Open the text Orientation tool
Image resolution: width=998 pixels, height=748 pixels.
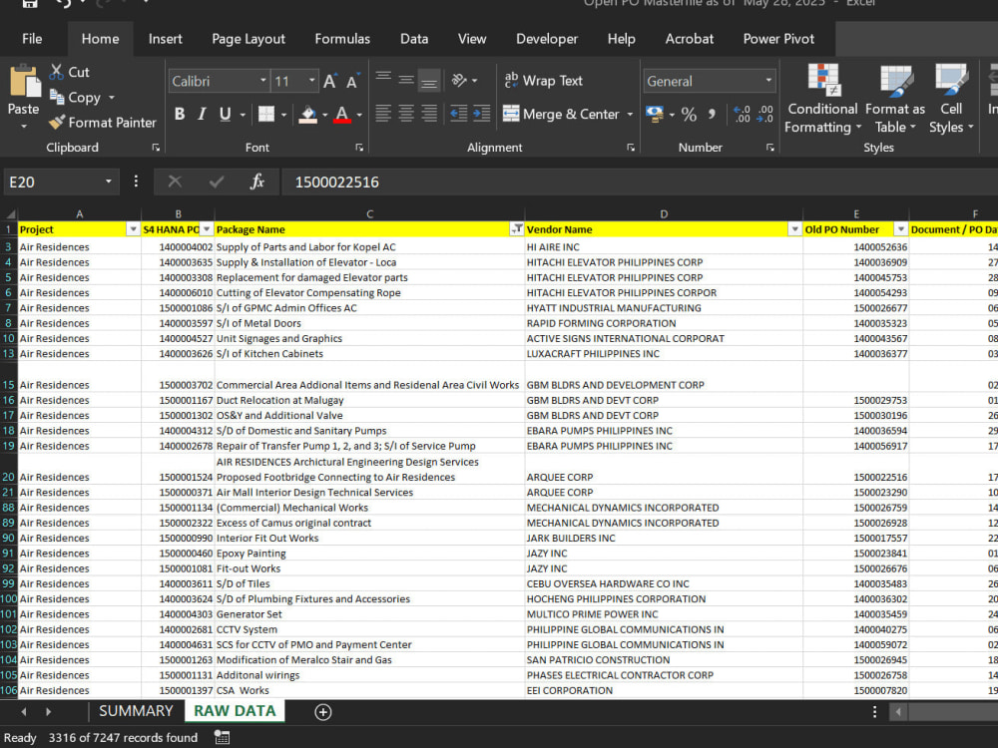coord(459,80)
